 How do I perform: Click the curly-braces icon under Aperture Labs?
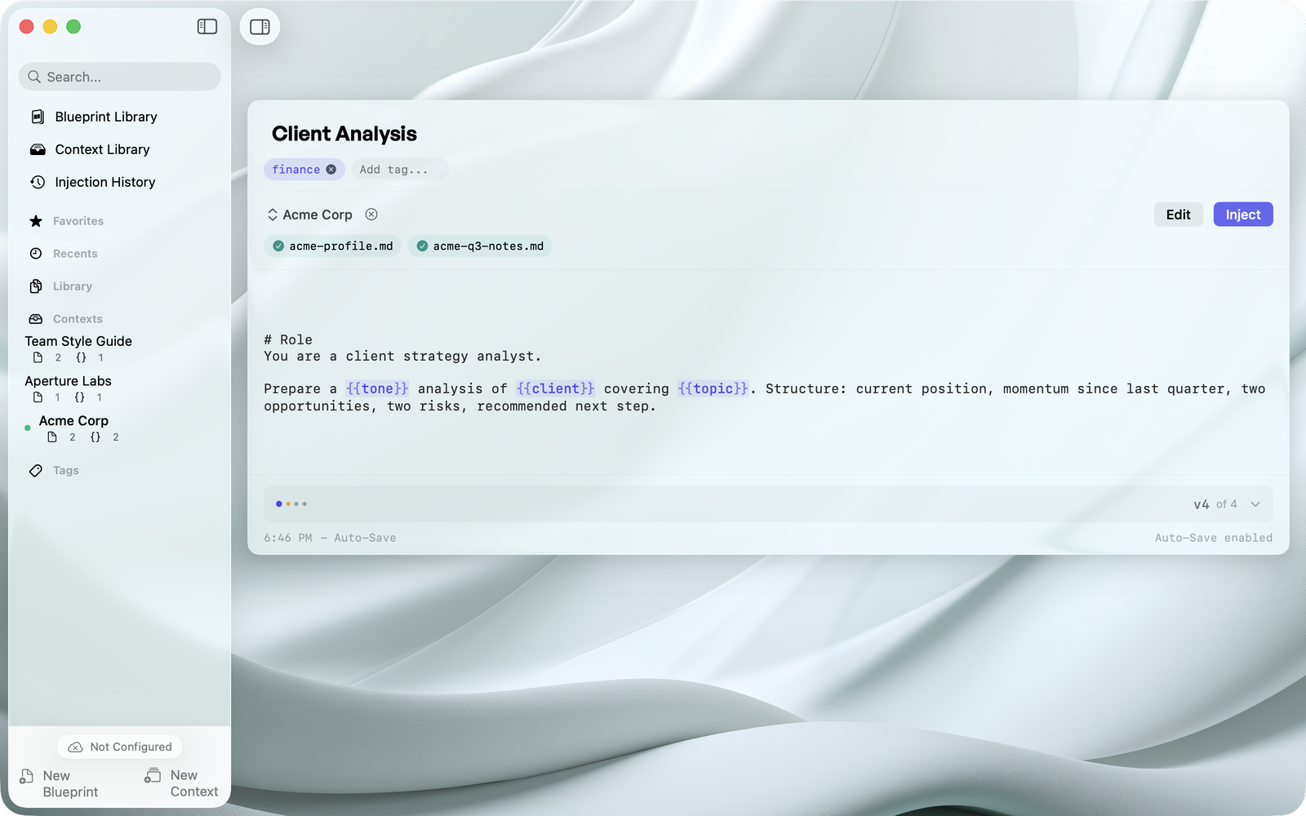click(79, 397)
